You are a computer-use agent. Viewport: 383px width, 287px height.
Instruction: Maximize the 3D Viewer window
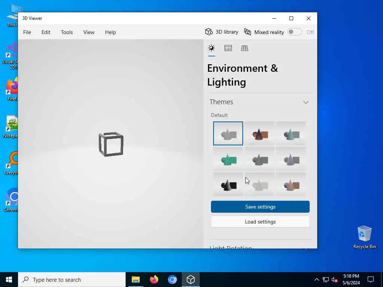pyautogui.click(x=291, y=18)
